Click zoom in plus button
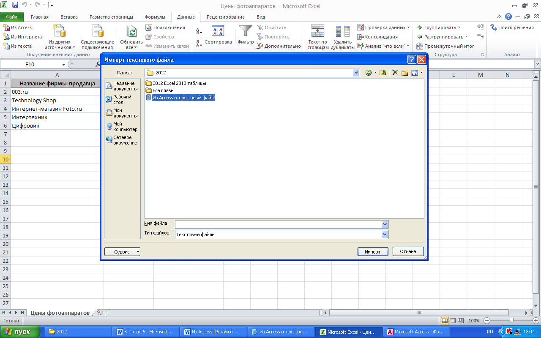 536,321
